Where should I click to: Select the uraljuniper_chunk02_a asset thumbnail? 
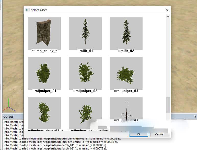pos(44,112)
